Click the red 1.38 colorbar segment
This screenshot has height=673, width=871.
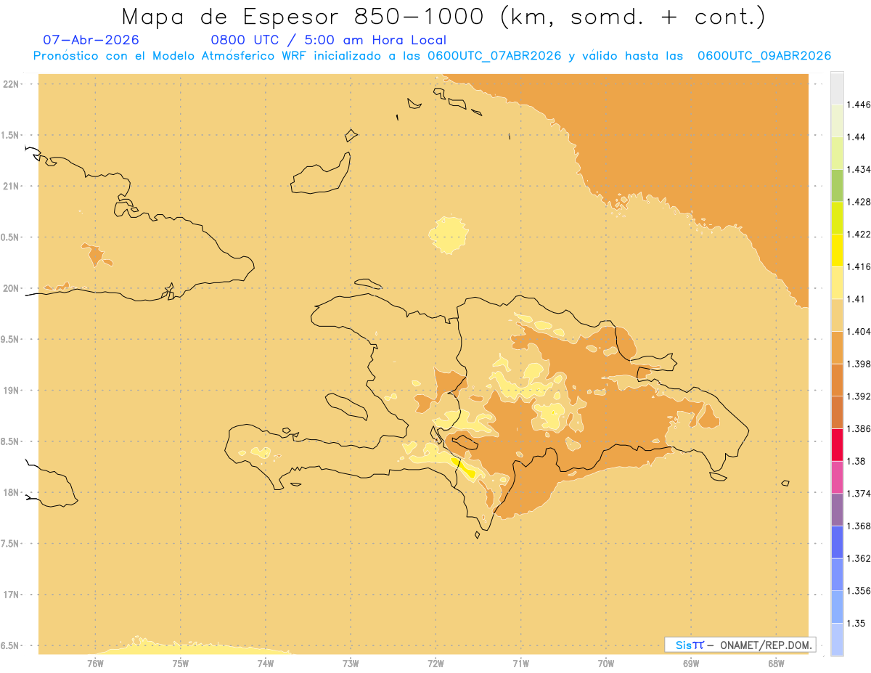coord(837,445)
